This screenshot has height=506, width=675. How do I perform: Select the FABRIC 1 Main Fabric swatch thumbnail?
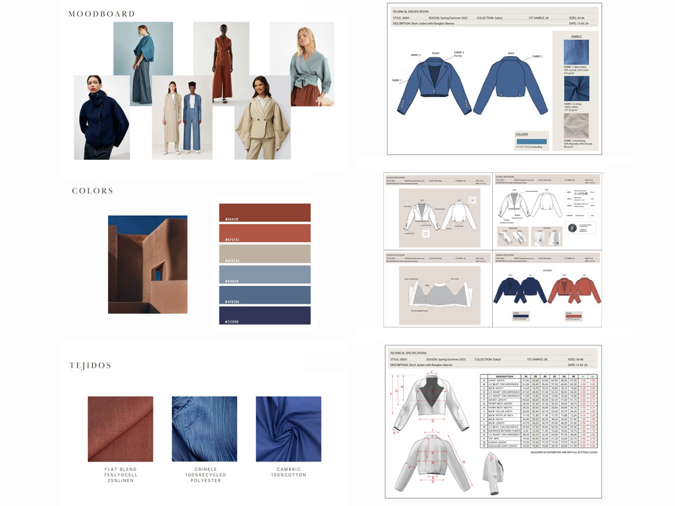pyautogui.click(x=576, y=52)
